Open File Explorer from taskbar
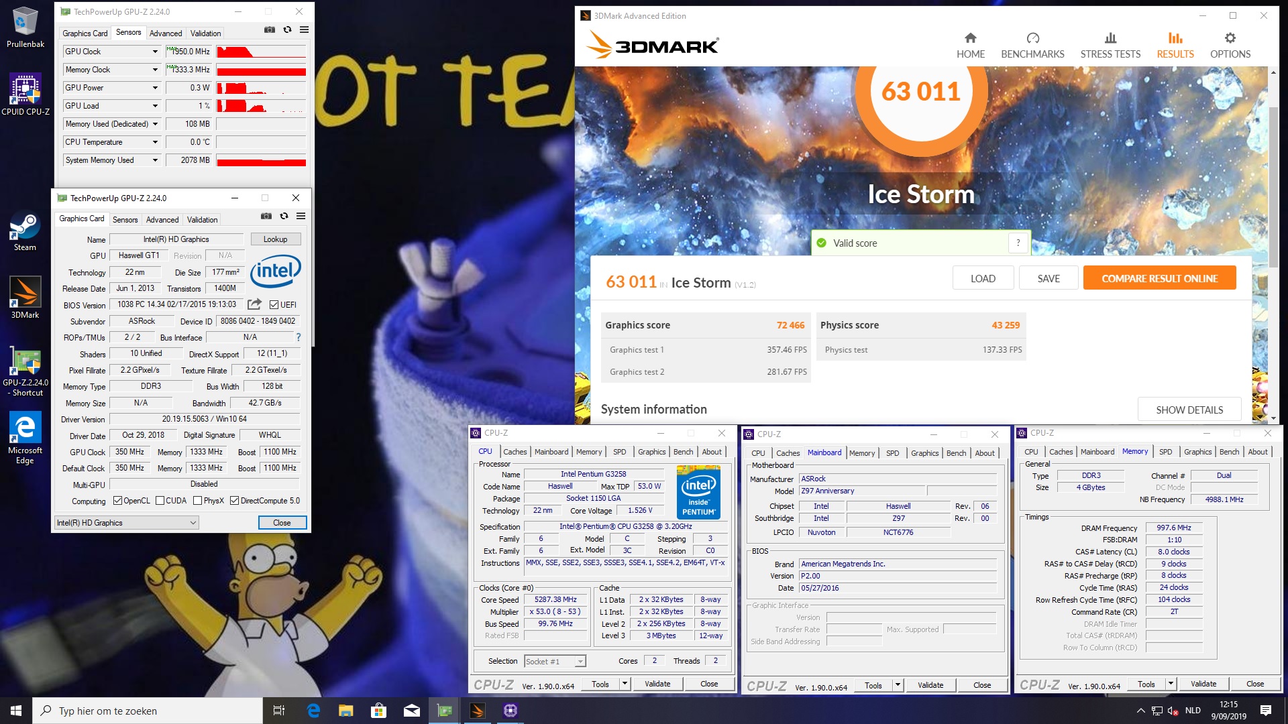Viewport: 1288px width, 724px height. pos(345,711)
